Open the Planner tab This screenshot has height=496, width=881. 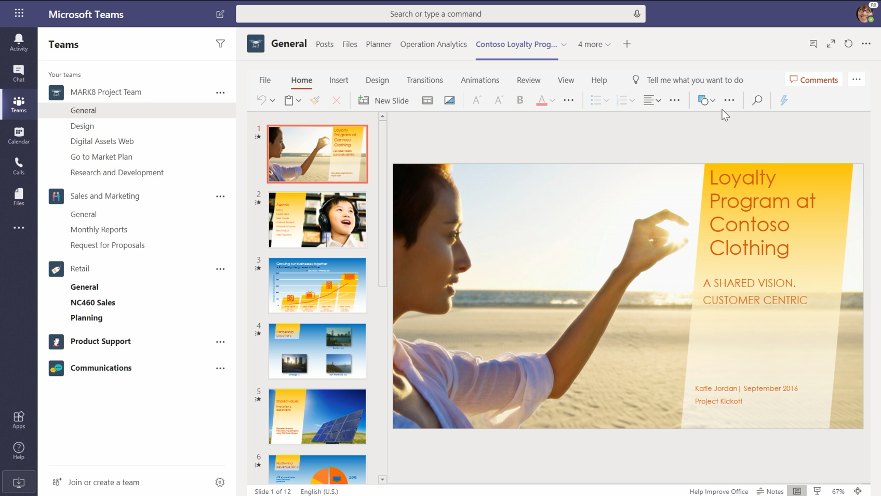[378, 44]
